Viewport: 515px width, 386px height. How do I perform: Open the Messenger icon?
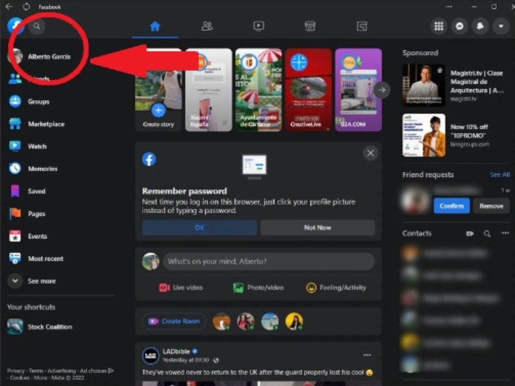tap(459, 26)
